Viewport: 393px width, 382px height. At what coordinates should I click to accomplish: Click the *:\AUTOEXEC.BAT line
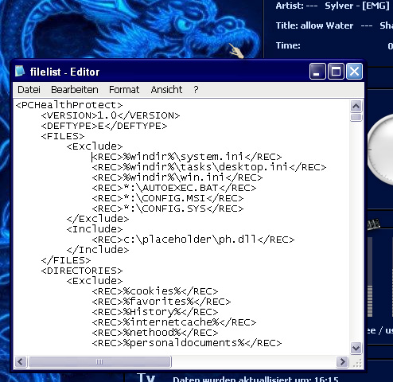click(174, 188)
